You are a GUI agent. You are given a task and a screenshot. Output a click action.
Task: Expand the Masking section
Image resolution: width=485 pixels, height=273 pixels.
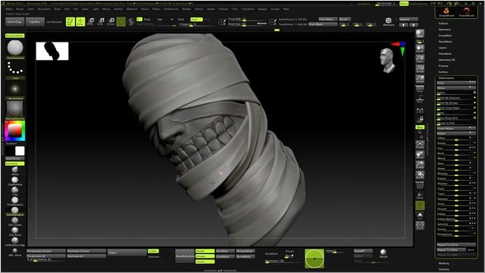pyautogui.click(x=443, y=263)
